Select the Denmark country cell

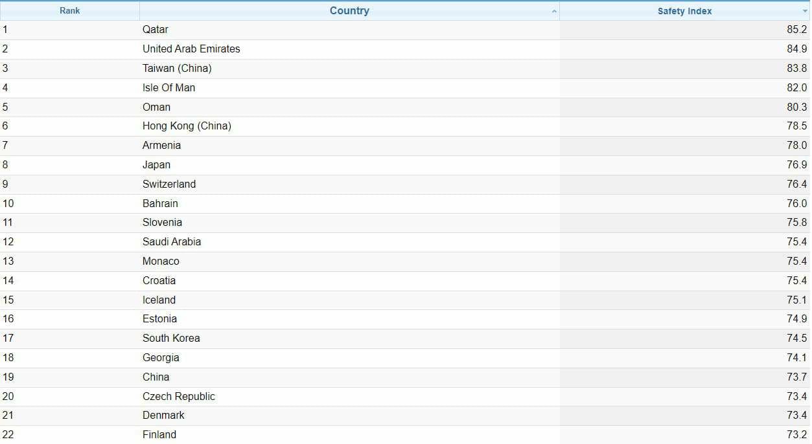[x=349, y=416]
